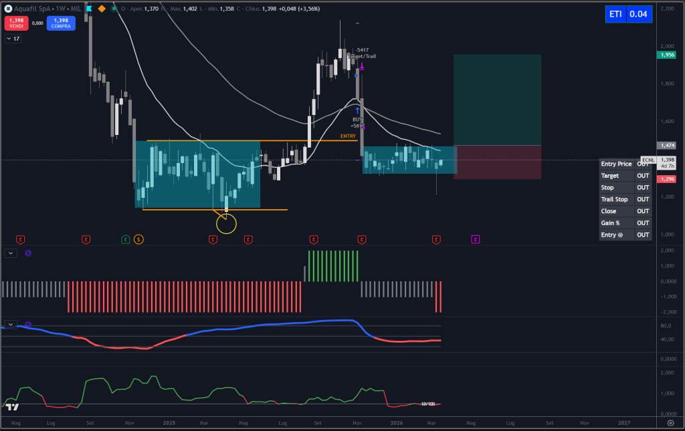
Task: Collapse the blue-red oscillator pane chevron
Action: coord(11,324)
